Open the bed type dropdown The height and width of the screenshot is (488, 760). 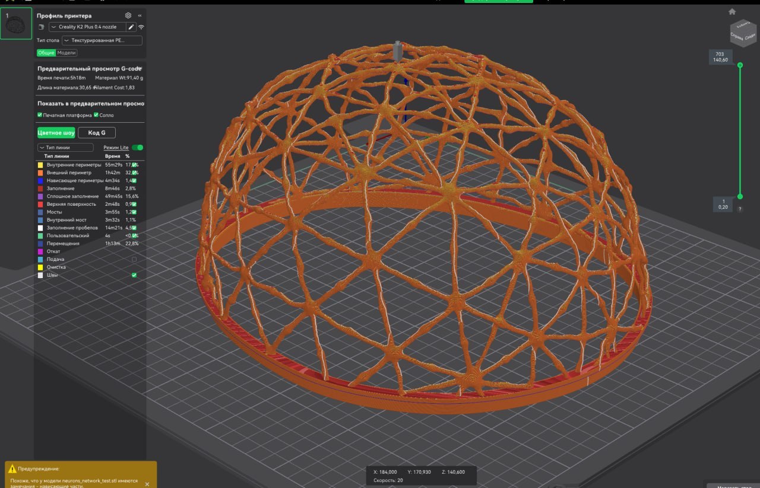[102, 41]
